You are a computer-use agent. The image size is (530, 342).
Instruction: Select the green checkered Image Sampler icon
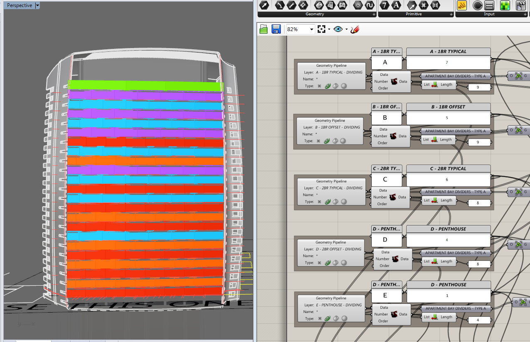(505, 5)
